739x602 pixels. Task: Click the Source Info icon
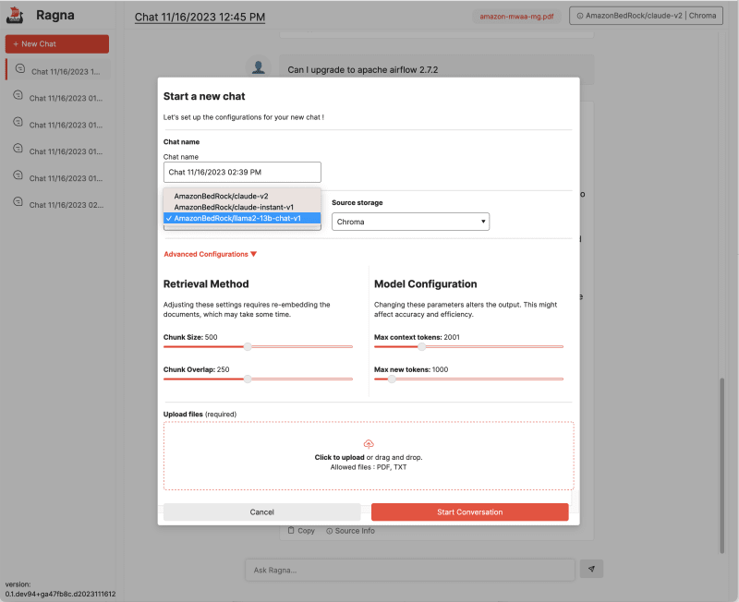(x=330, y=531)
